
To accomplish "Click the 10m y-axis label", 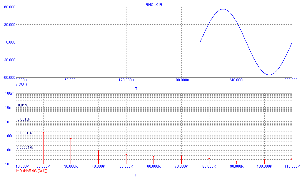I will click(9, 108).
